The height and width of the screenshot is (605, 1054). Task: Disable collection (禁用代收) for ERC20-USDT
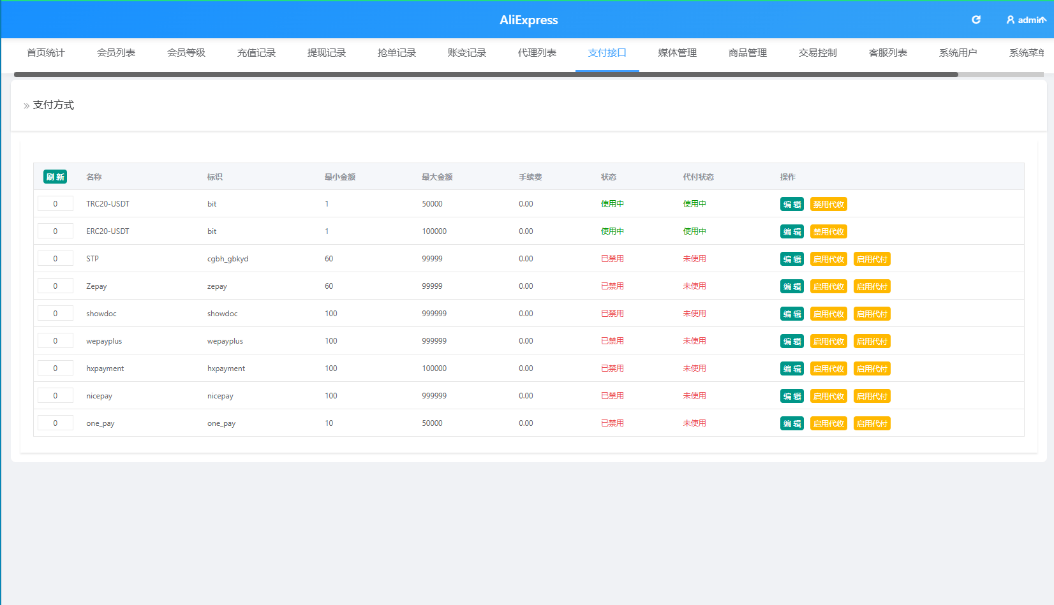click(829, 231)
